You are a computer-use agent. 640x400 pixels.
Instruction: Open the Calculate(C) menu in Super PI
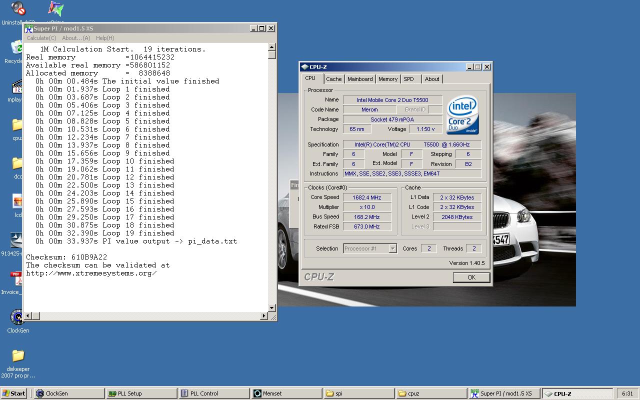click(41, 38)
